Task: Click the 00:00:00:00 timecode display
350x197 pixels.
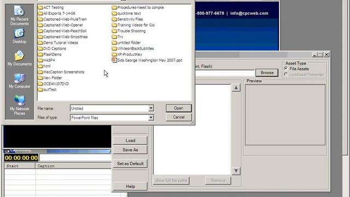Action: coord(21,158)
